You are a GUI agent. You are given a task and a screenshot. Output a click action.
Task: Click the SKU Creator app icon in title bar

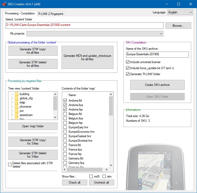4,4
